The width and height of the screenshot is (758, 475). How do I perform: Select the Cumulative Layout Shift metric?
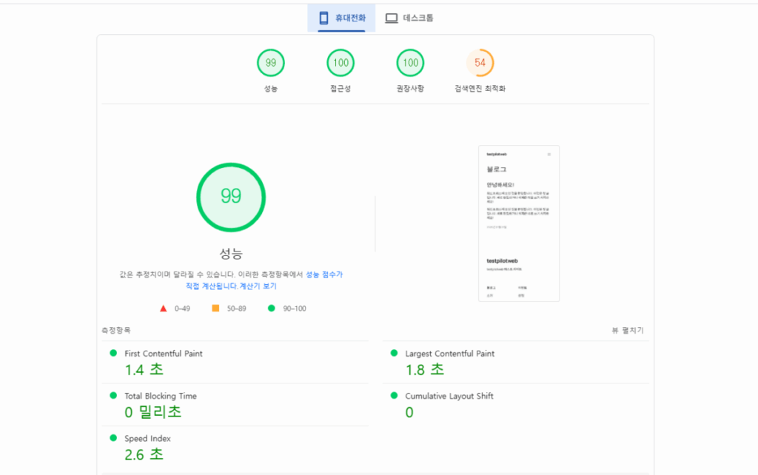tap(449, 396)
